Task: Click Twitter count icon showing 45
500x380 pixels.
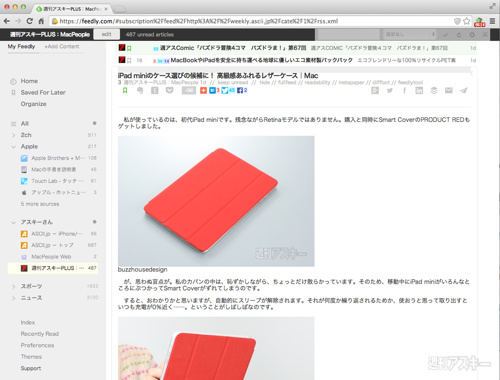Action: 228,90
